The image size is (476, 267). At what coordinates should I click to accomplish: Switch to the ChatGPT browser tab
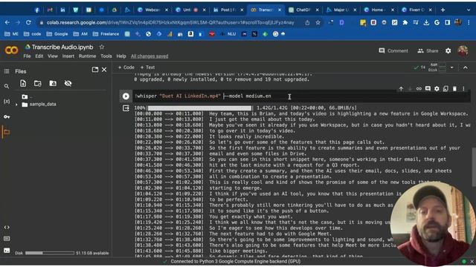tap(304, 10)
